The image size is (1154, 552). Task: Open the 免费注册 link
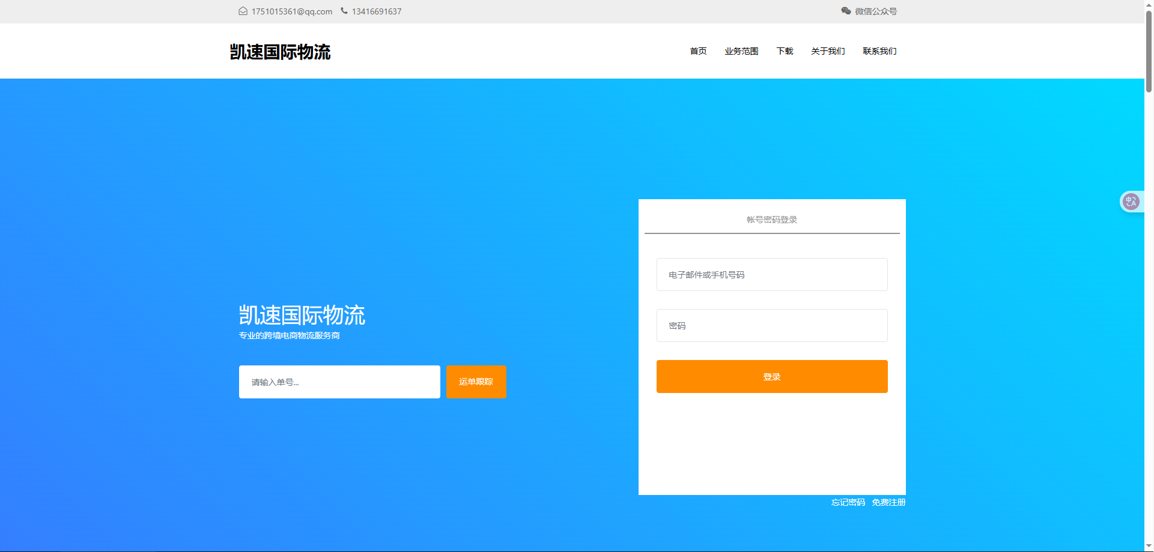[x=888, y=502]
